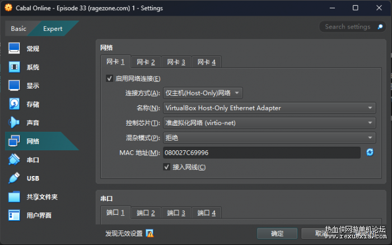This screenshot has height=245, width=392.
Task: Click the 网络 section heading in panel
Action: coord(106,48)
